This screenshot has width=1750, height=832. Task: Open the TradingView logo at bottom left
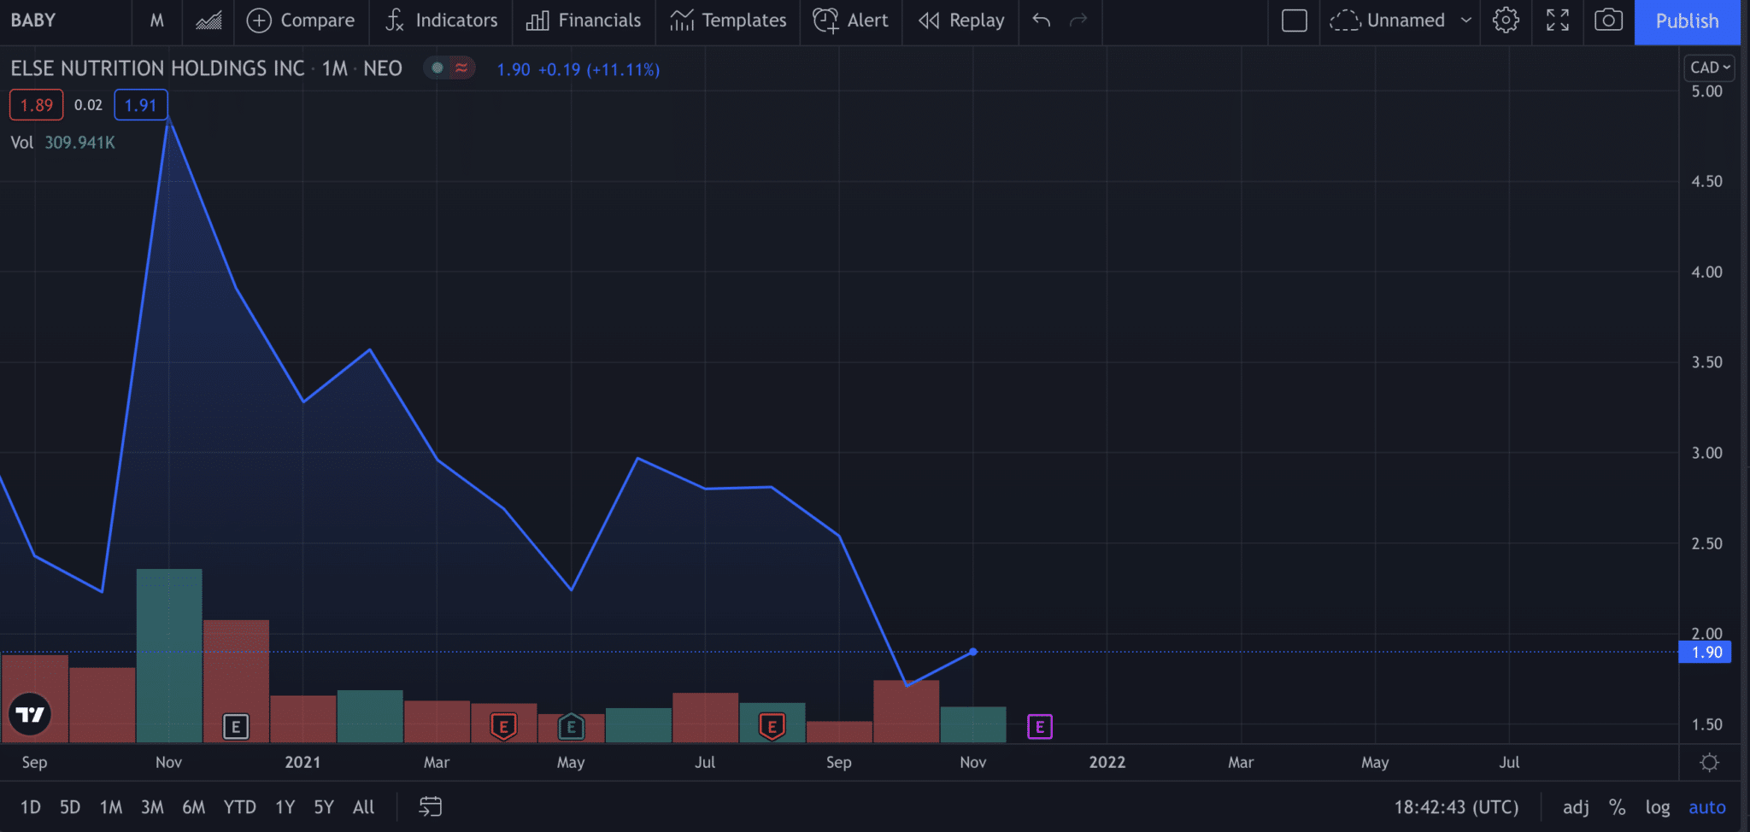tap(30, 714)
